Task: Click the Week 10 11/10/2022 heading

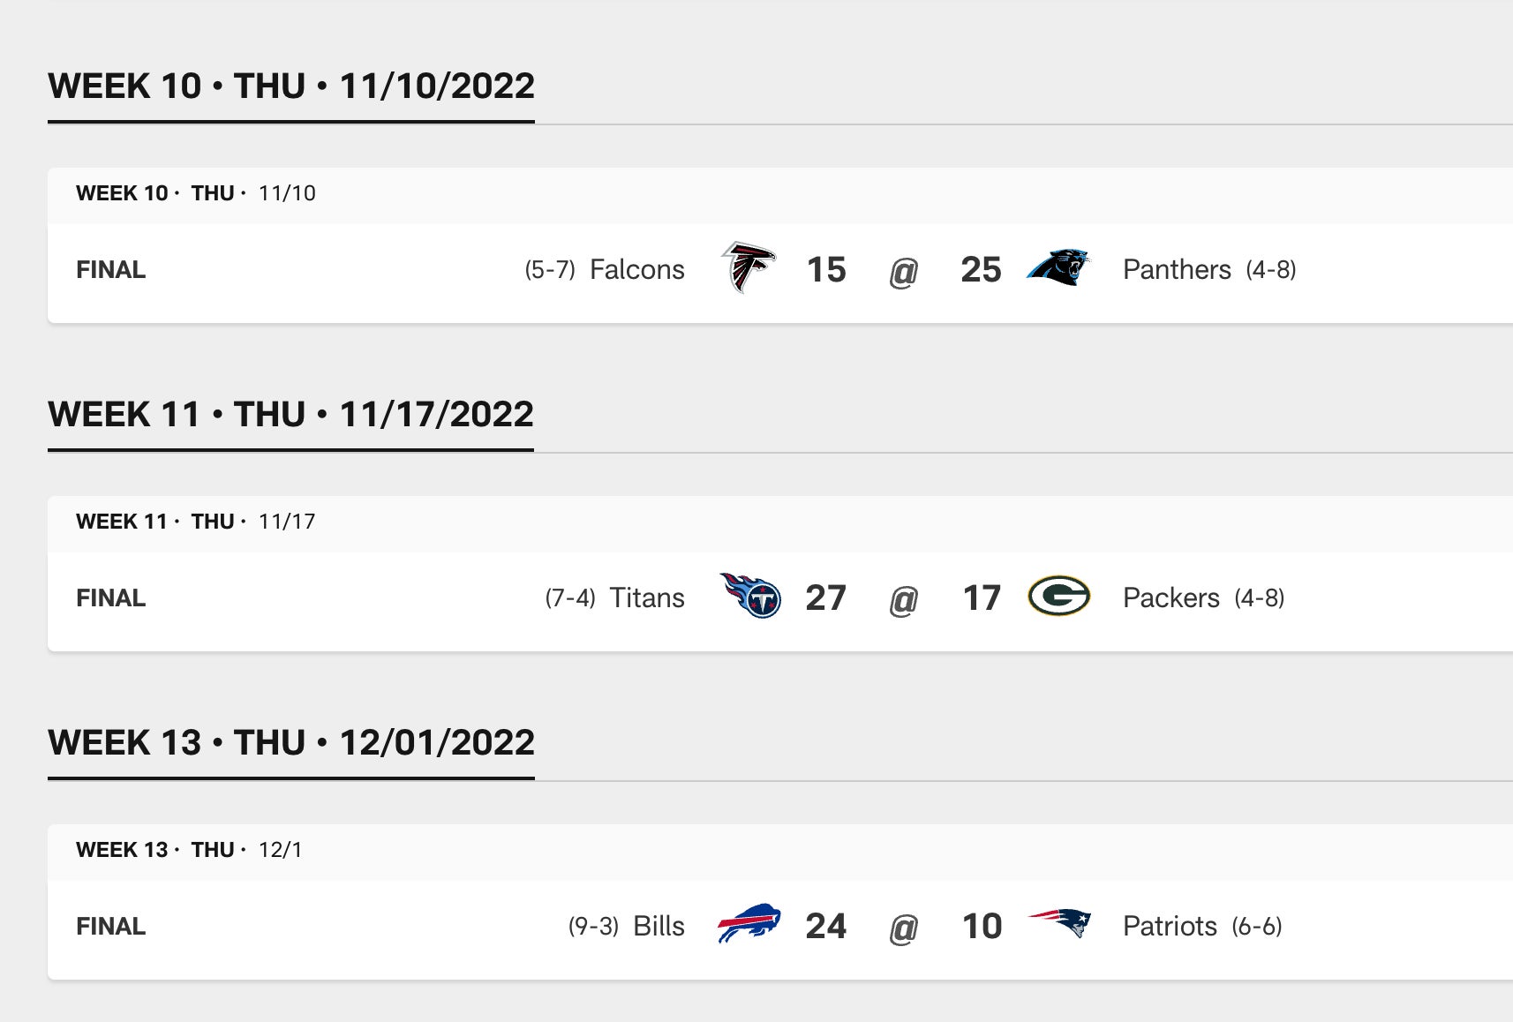Action: [291, 86]
